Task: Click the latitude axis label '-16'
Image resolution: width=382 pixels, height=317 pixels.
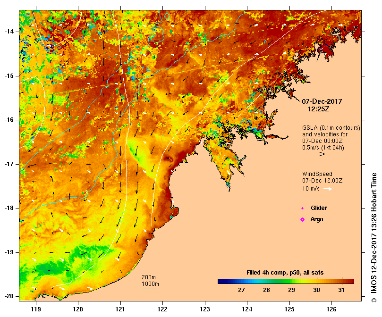Action: pos(9,120)
